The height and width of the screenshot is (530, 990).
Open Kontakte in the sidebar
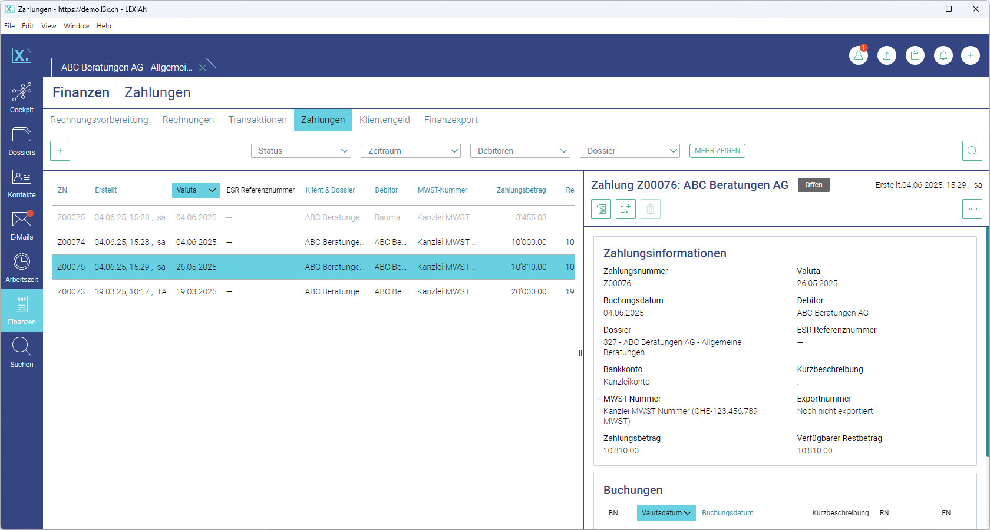coord(22,183)
